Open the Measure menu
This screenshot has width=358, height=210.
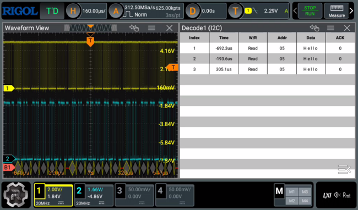[x=337, y=10]
